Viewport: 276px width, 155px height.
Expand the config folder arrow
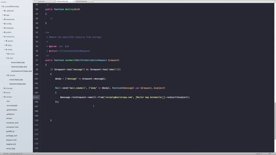pos(3,24)
